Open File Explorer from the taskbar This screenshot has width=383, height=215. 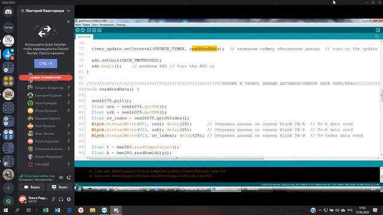pyautogui.click(x=93, y=210)
